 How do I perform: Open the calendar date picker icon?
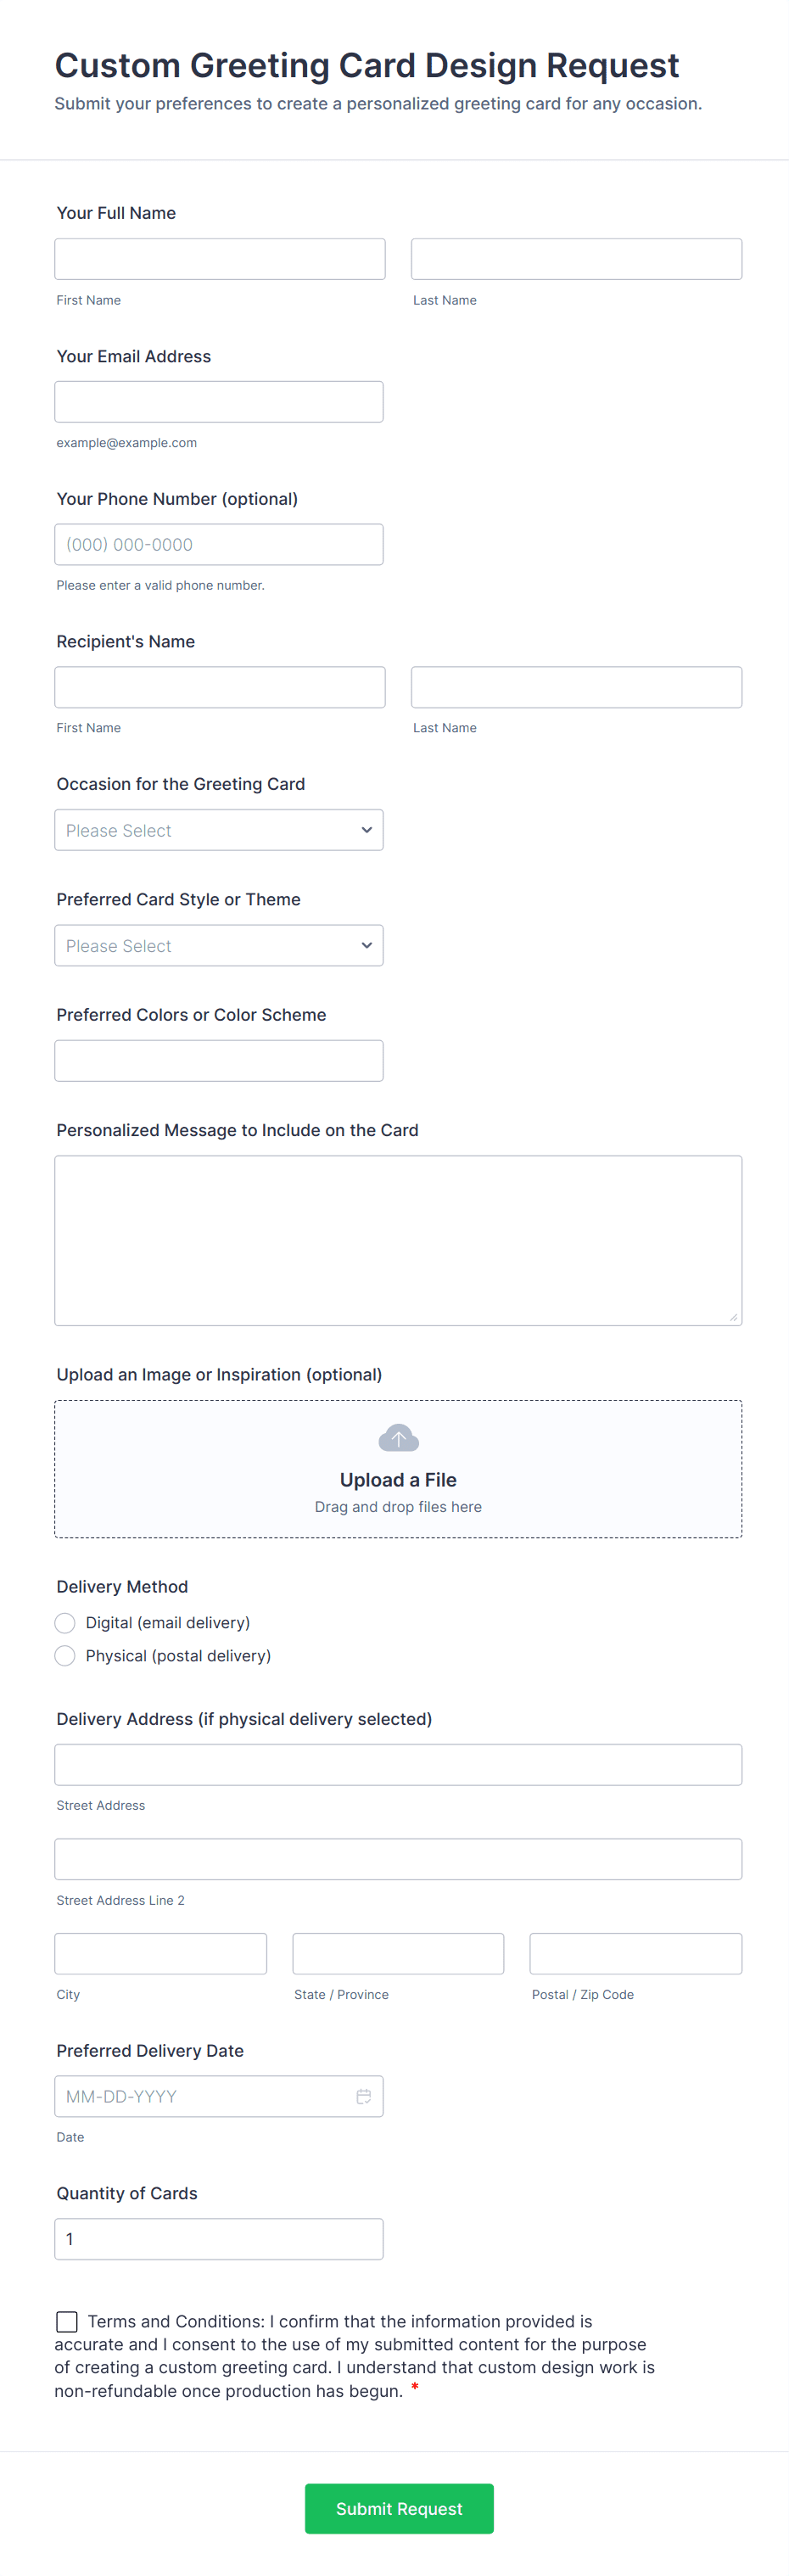(363, 2096)
